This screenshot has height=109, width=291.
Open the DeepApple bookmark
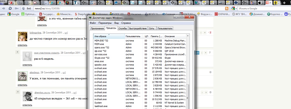[82, 14]
